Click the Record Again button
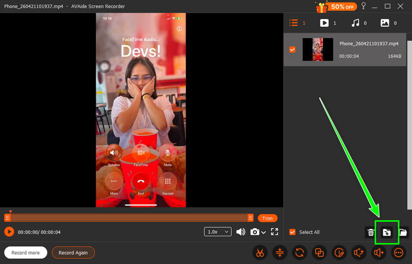This screenshot has width=412, height=264. point(73,253)
